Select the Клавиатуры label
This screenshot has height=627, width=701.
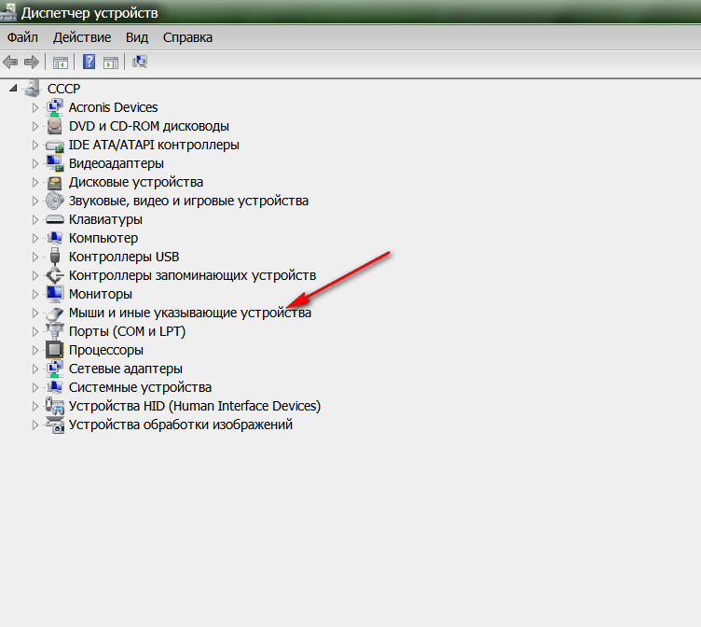(105, 220)
